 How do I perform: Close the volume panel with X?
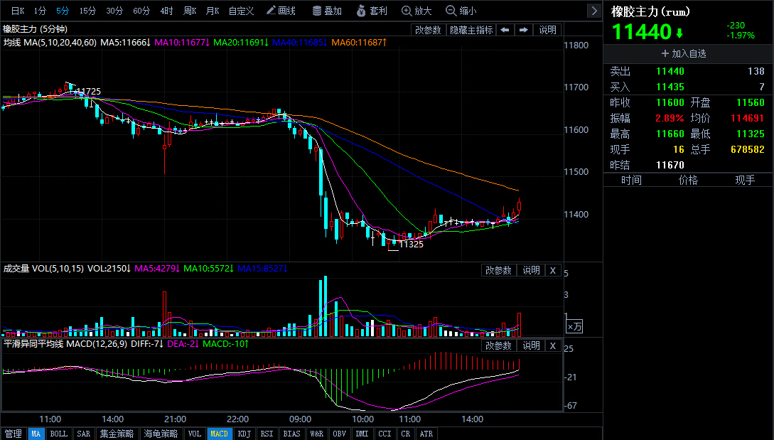click(553, 270)
